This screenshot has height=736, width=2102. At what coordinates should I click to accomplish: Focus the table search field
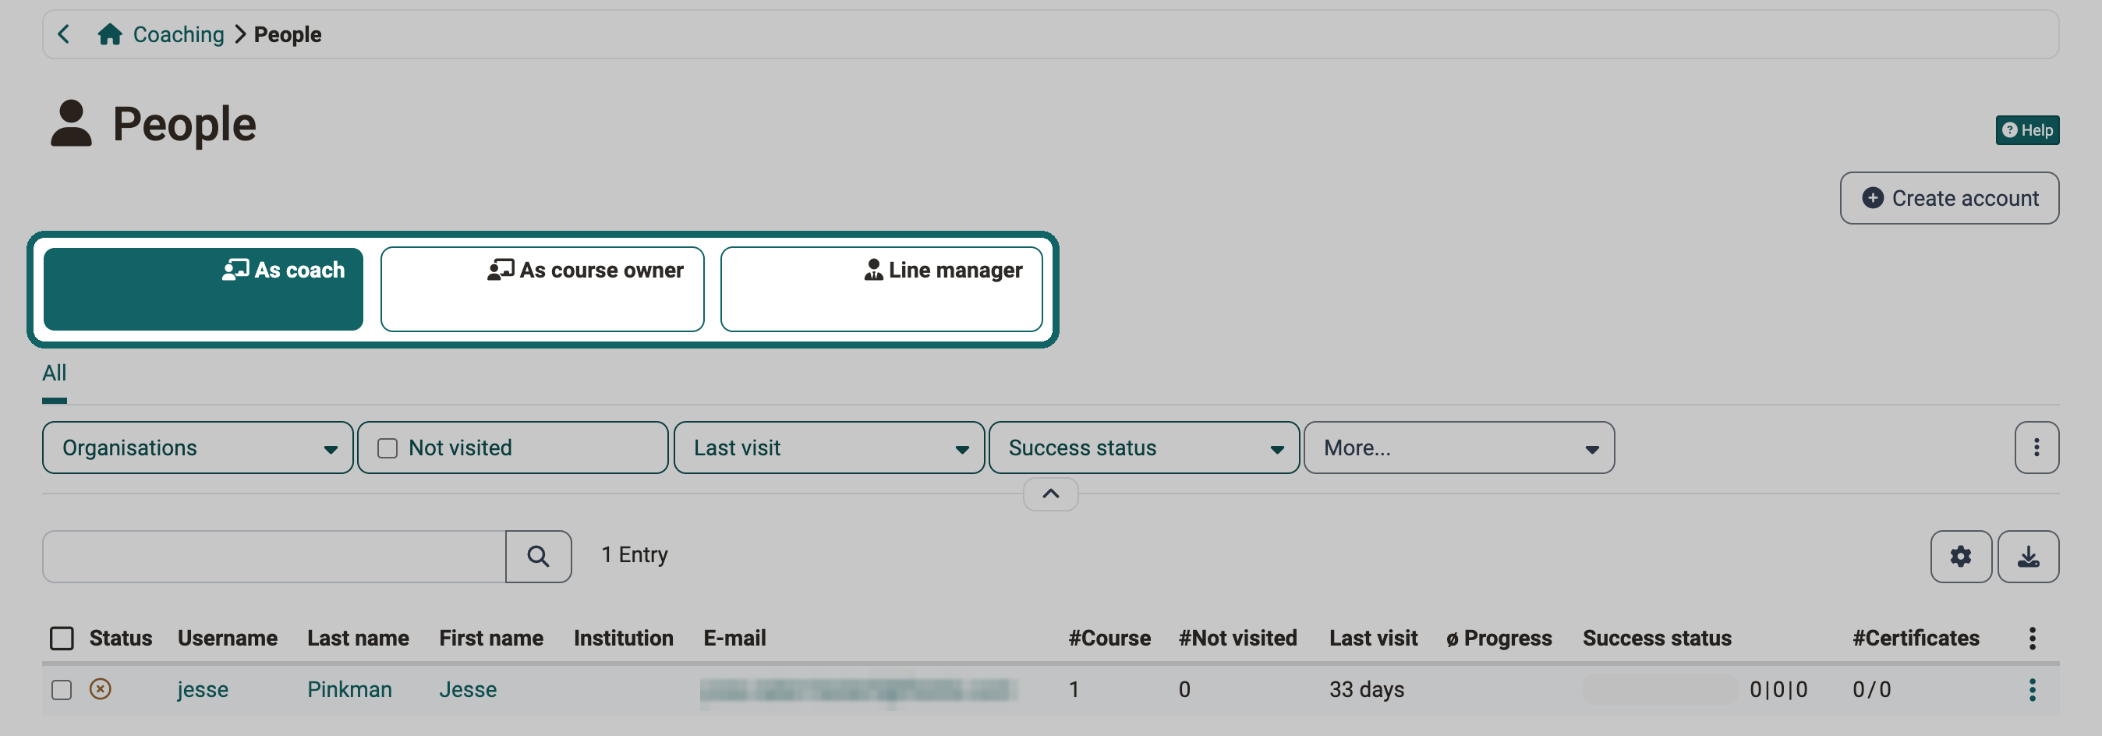pos(274,557)
